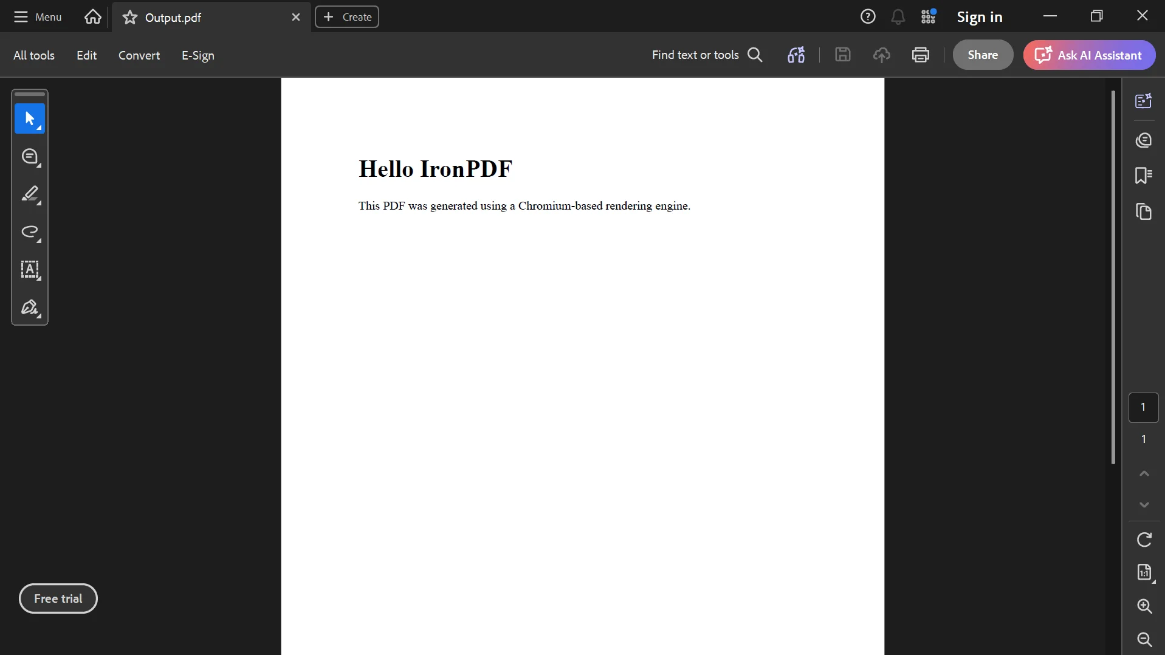The image size is (1165, 655).
Task: Click the Share button
Action: (x=983, y=55)
